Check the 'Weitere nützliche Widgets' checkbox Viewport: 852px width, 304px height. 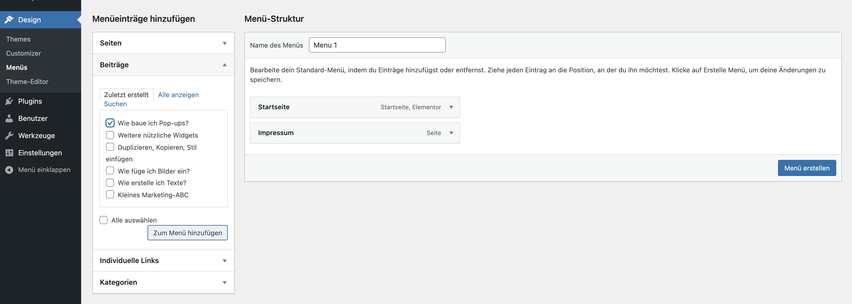coord(110,135)
